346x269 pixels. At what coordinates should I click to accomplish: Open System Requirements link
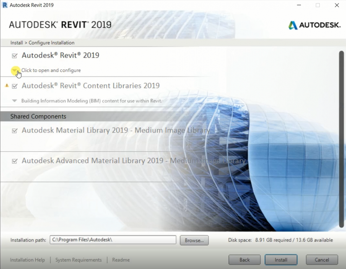tap(78, 260)
